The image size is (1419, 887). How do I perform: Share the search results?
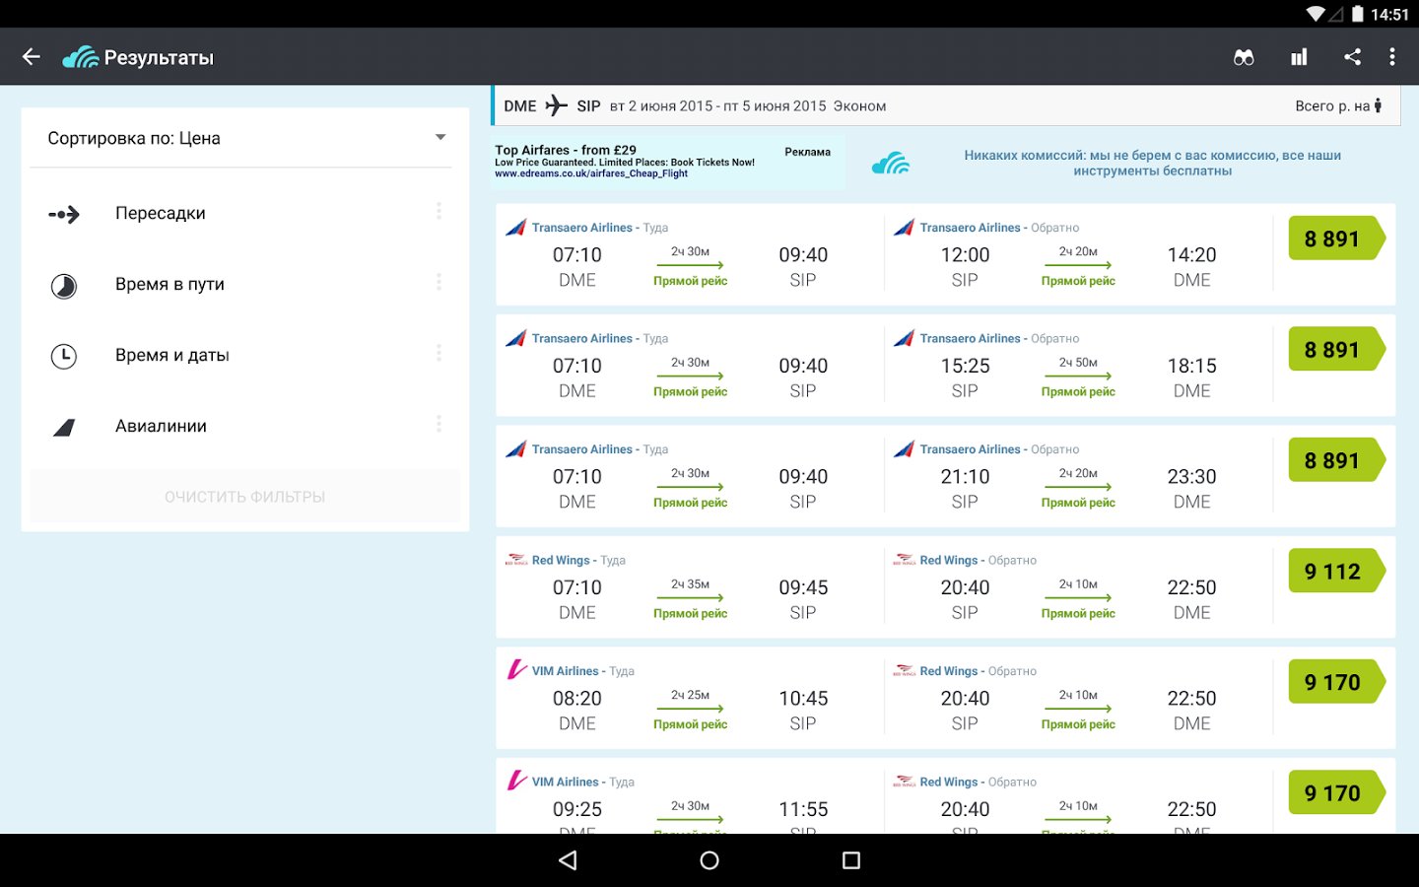(1352, 57)
